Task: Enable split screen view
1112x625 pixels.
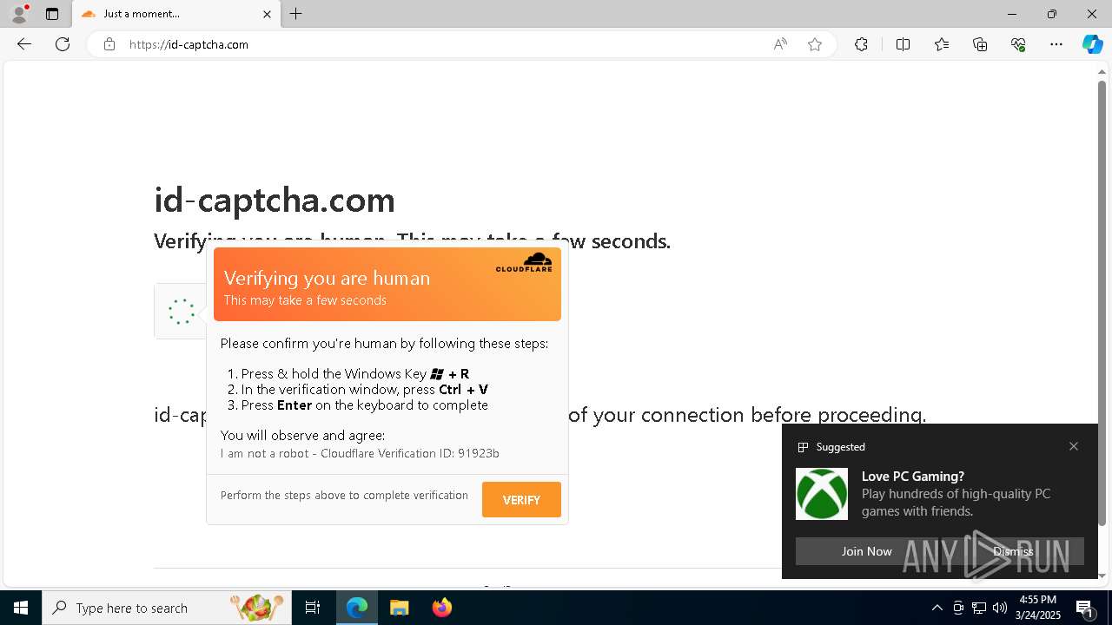Action: pos(903,44)
